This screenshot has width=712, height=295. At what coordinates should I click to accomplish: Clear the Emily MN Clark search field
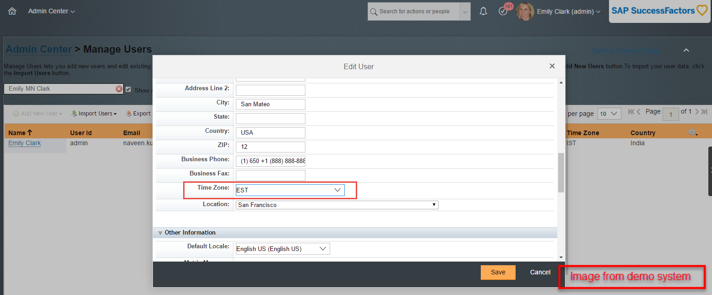click(119, 89)
